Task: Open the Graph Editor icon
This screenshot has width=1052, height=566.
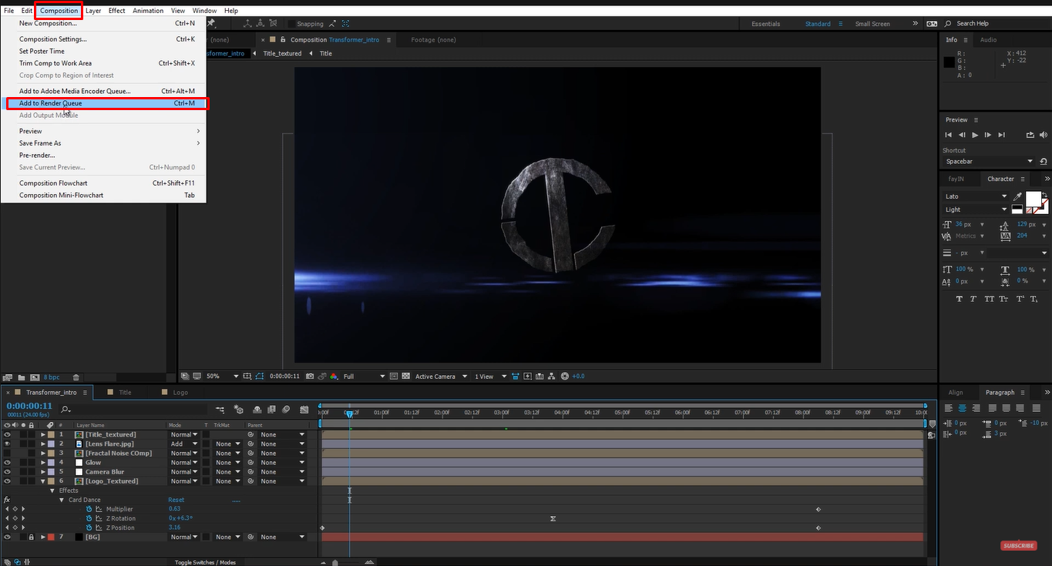Action: pos(304,409)
